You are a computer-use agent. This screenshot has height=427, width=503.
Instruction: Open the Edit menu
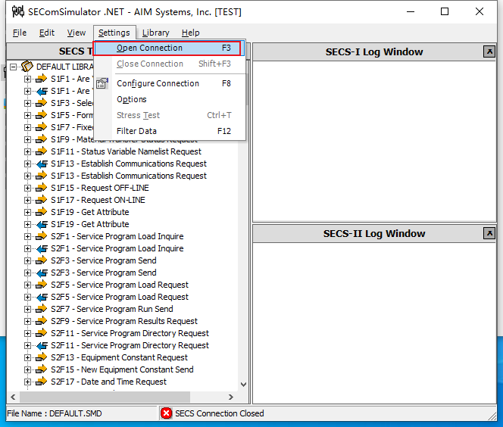(47, 33)
